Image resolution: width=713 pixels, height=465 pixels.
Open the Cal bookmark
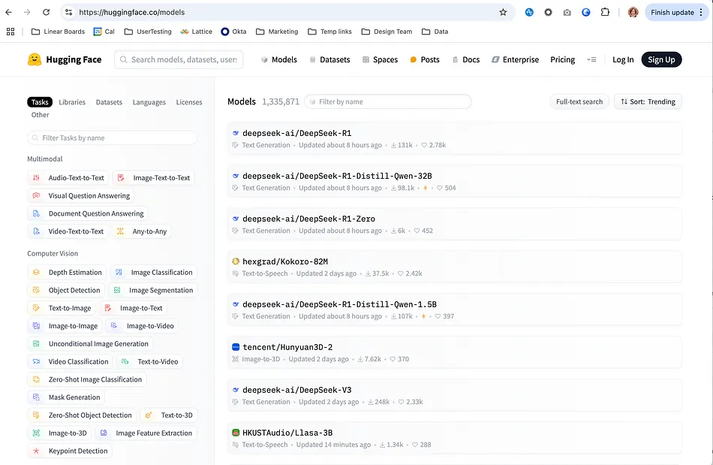coord(104,32)
